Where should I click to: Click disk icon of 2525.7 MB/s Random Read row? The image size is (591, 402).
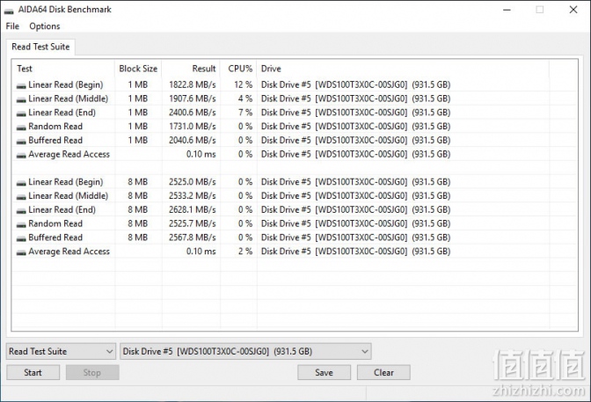pyautogui.click(x=21, y=225)
